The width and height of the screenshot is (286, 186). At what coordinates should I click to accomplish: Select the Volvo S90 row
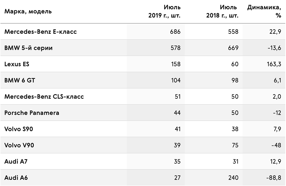(x=143, y=129)
